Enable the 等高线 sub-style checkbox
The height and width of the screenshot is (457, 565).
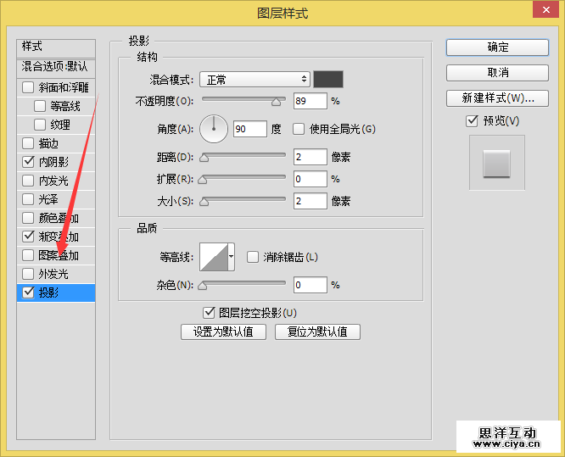pos(40,106)
